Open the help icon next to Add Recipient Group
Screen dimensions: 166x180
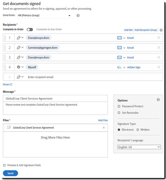(161, 30)
